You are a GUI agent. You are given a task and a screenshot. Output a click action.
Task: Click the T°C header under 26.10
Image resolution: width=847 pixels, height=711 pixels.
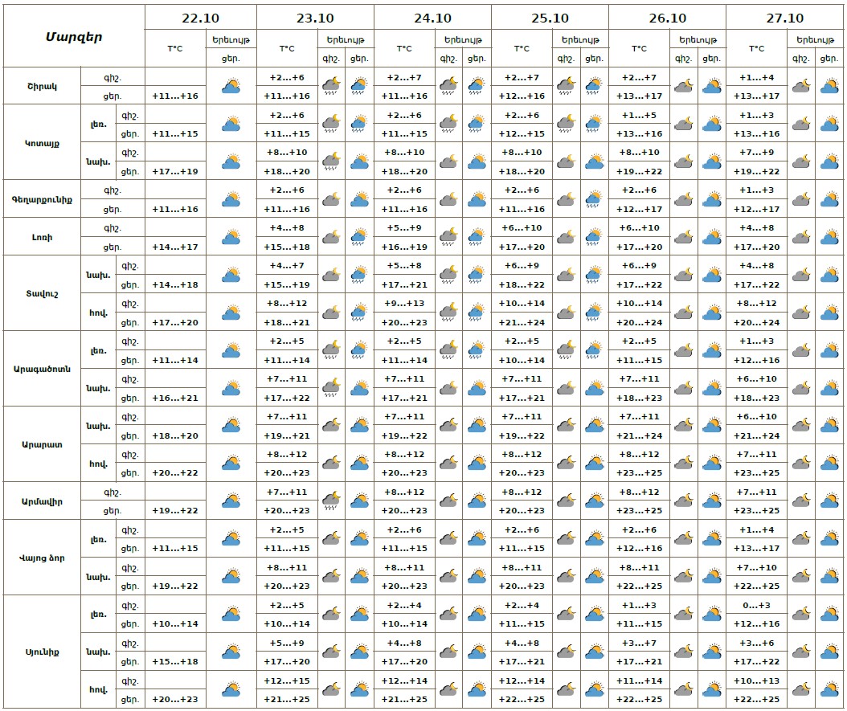click(x=639, y=49)
